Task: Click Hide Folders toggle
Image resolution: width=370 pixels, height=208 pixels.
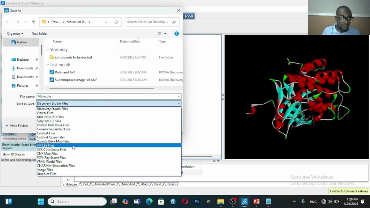Action: tap(17, 126)
